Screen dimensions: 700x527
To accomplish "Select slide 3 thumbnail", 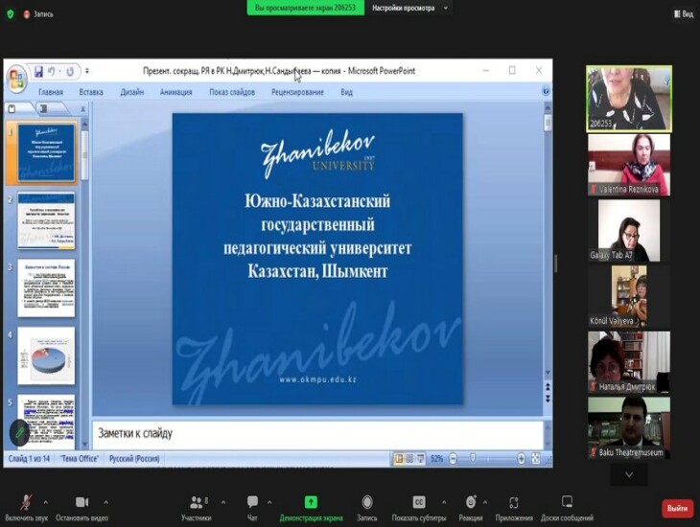I will click(46, 287).
